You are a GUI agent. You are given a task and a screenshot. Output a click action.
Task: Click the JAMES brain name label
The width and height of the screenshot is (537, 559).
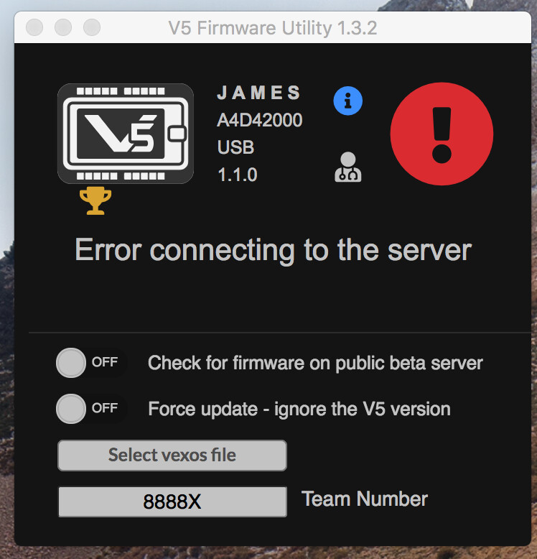[x=259, y=93]
